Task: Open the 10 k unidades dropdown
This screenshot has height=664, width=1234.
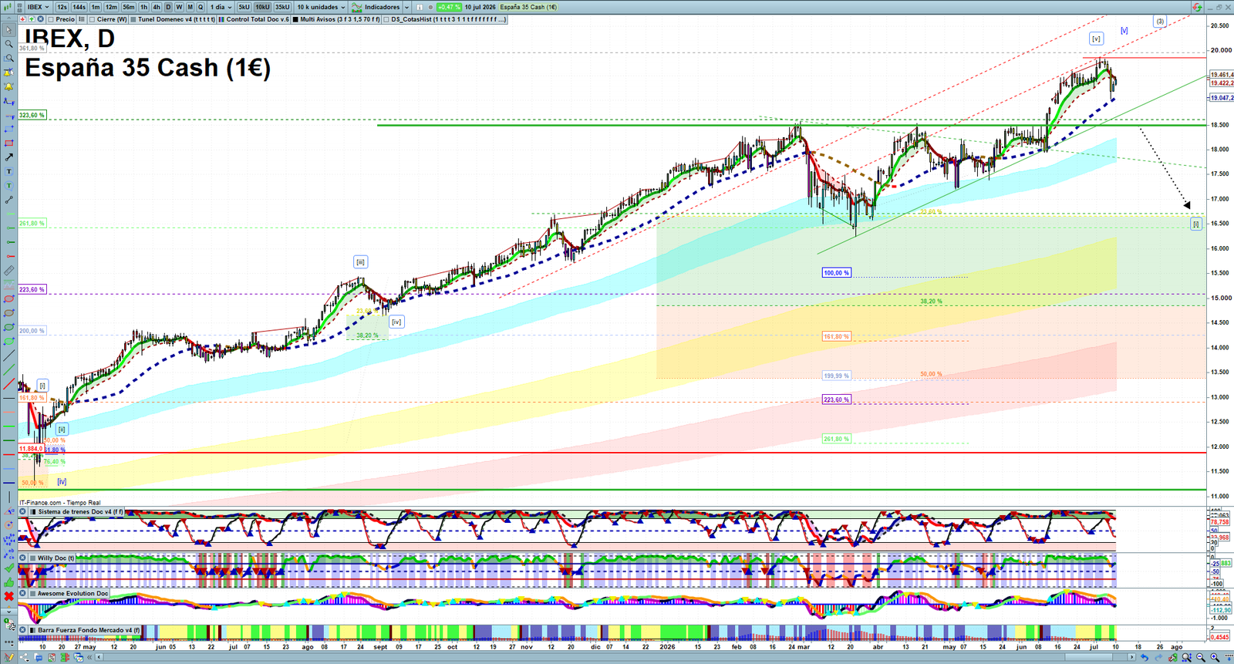Action: point(321,7)
